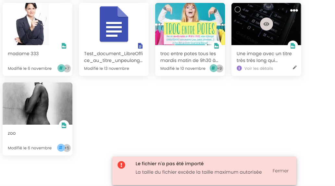Click image type icon on the zoo card
The width and height of the screenshot is (335, 186).
point(64,125)
